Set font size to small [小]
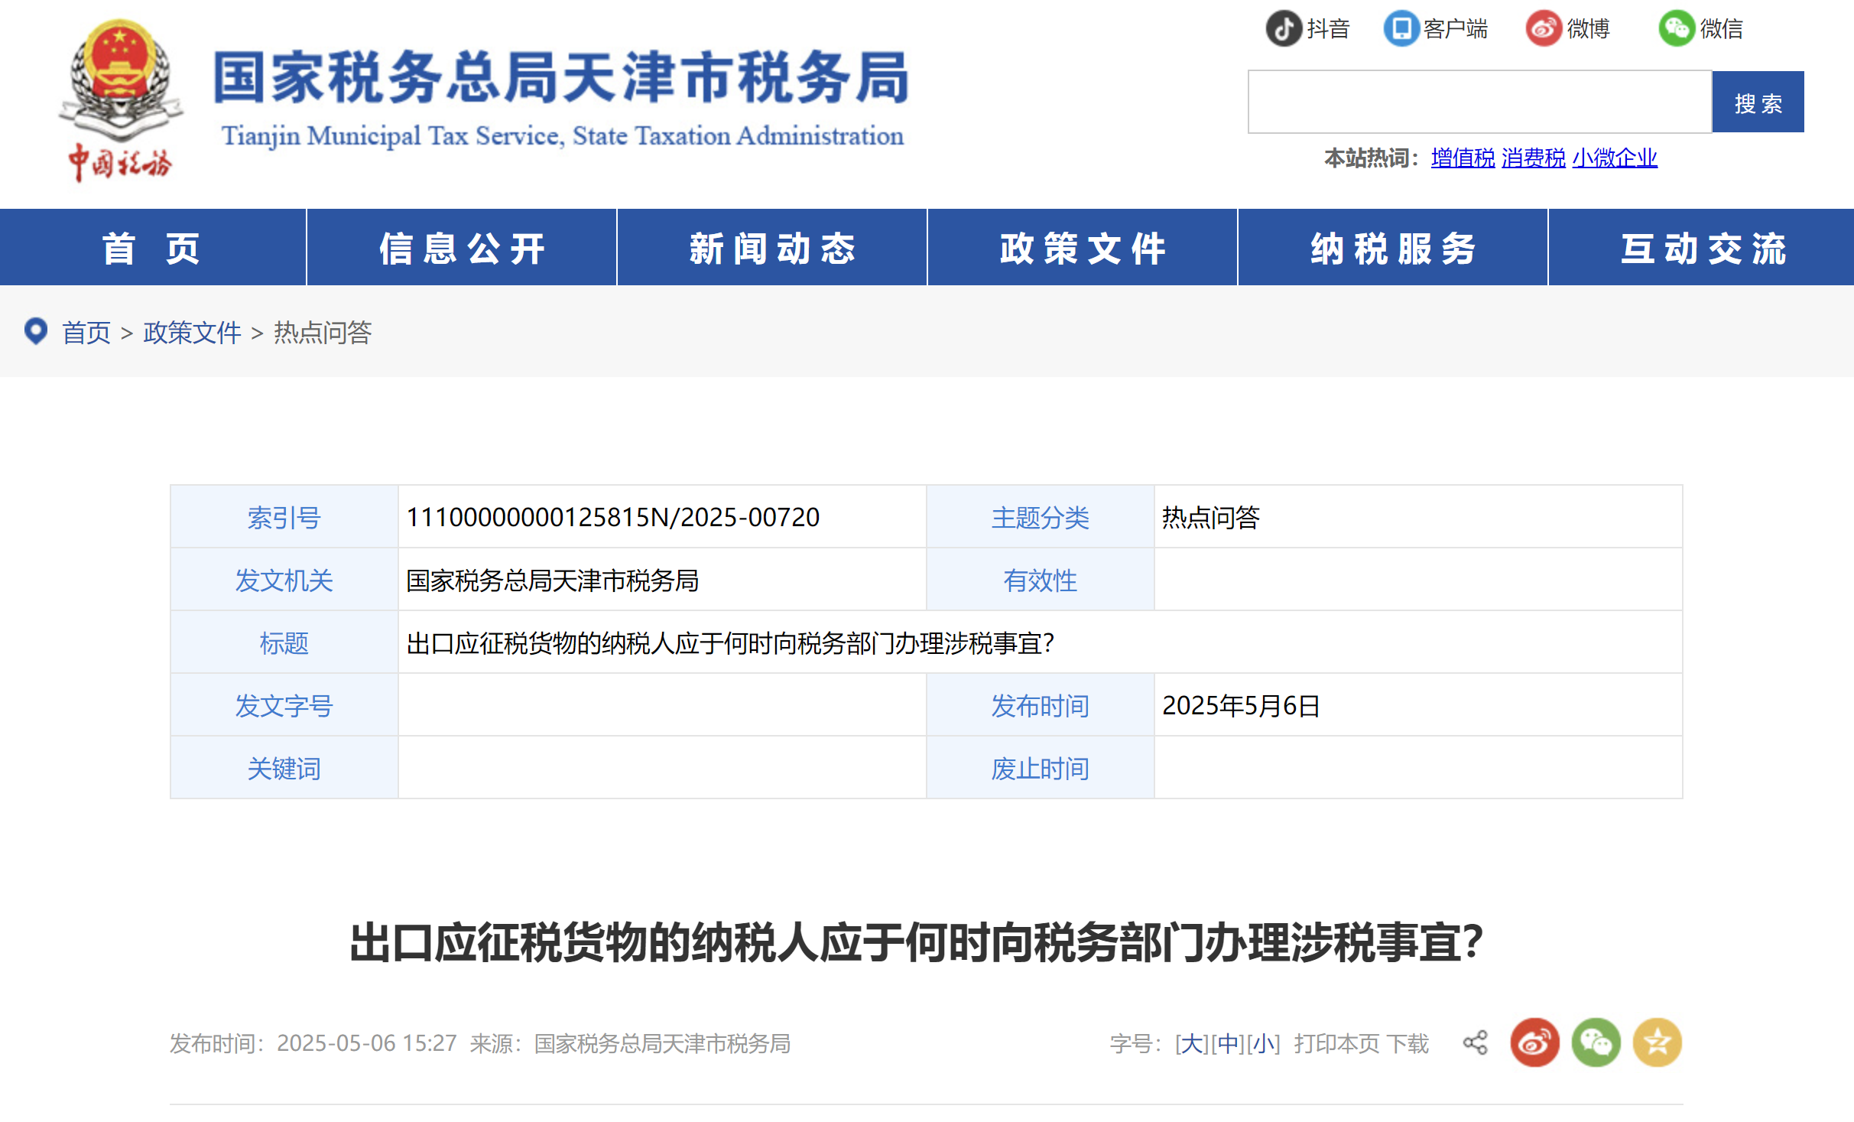The image size is (1854, 1122). pos(1263,1043)
